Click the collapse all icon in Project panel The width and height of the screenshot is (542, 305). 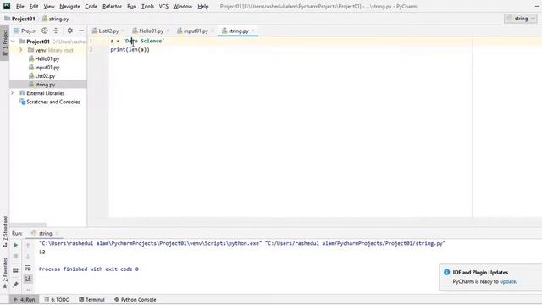(x=56, y=30)
